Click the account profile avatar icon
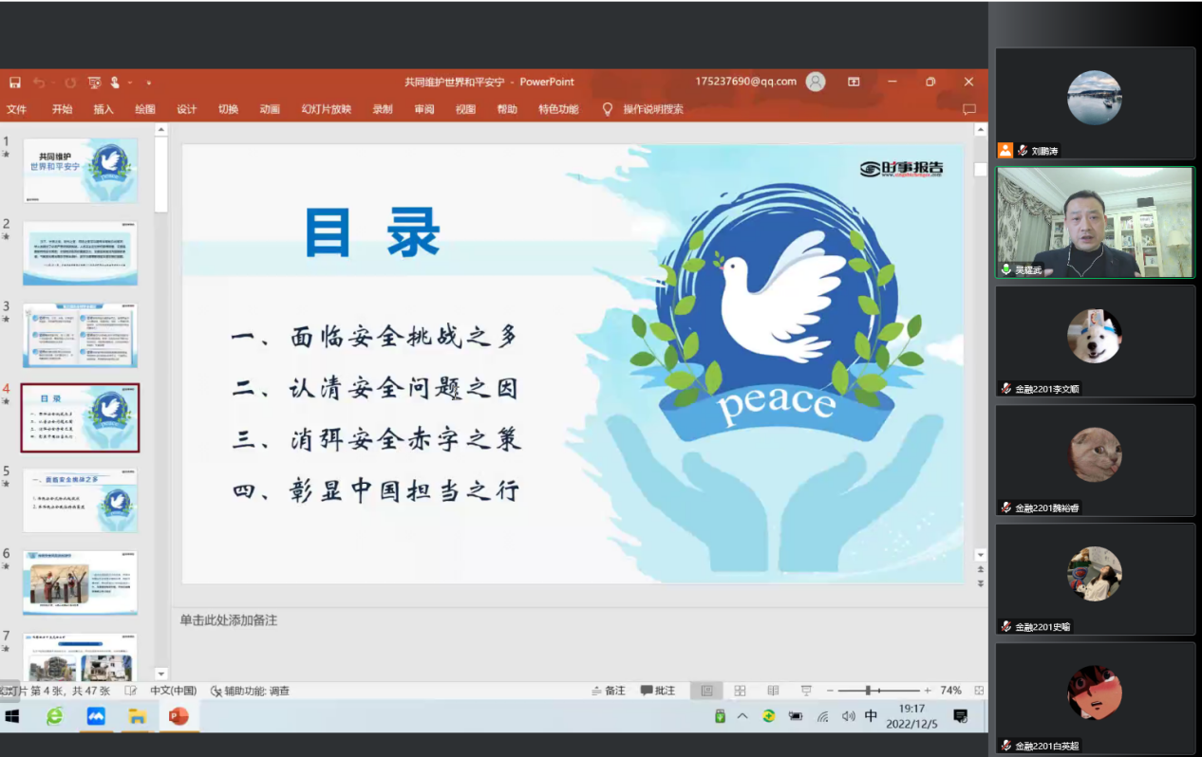This screenshot has height=757, width=1202. point(816,82)
